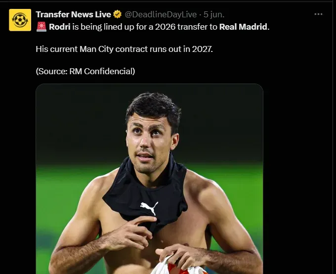The image size is (336, 274).
Task: Select the 'His current Man City contract' line
Action: pos(124,49)
